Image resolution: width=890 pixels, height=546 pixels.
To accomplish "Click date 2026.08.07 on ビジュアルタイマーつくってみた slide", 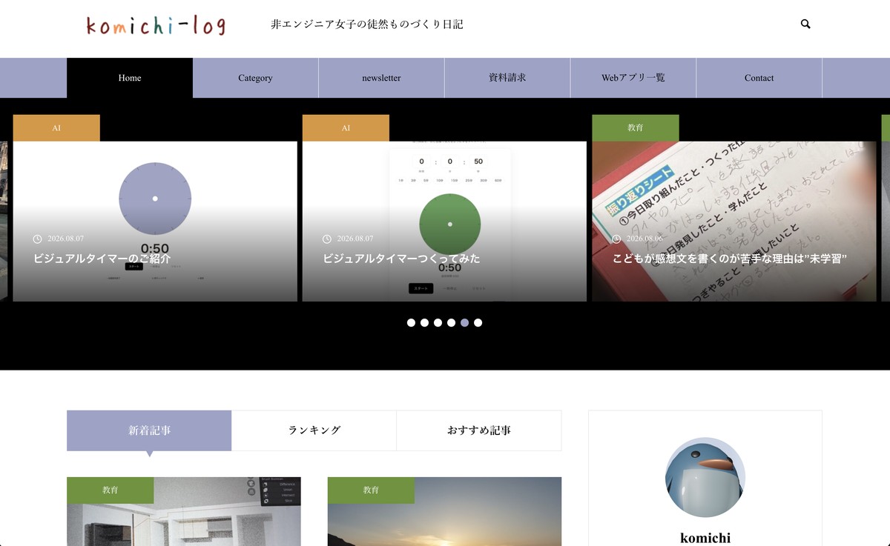I will pos(355,239).
